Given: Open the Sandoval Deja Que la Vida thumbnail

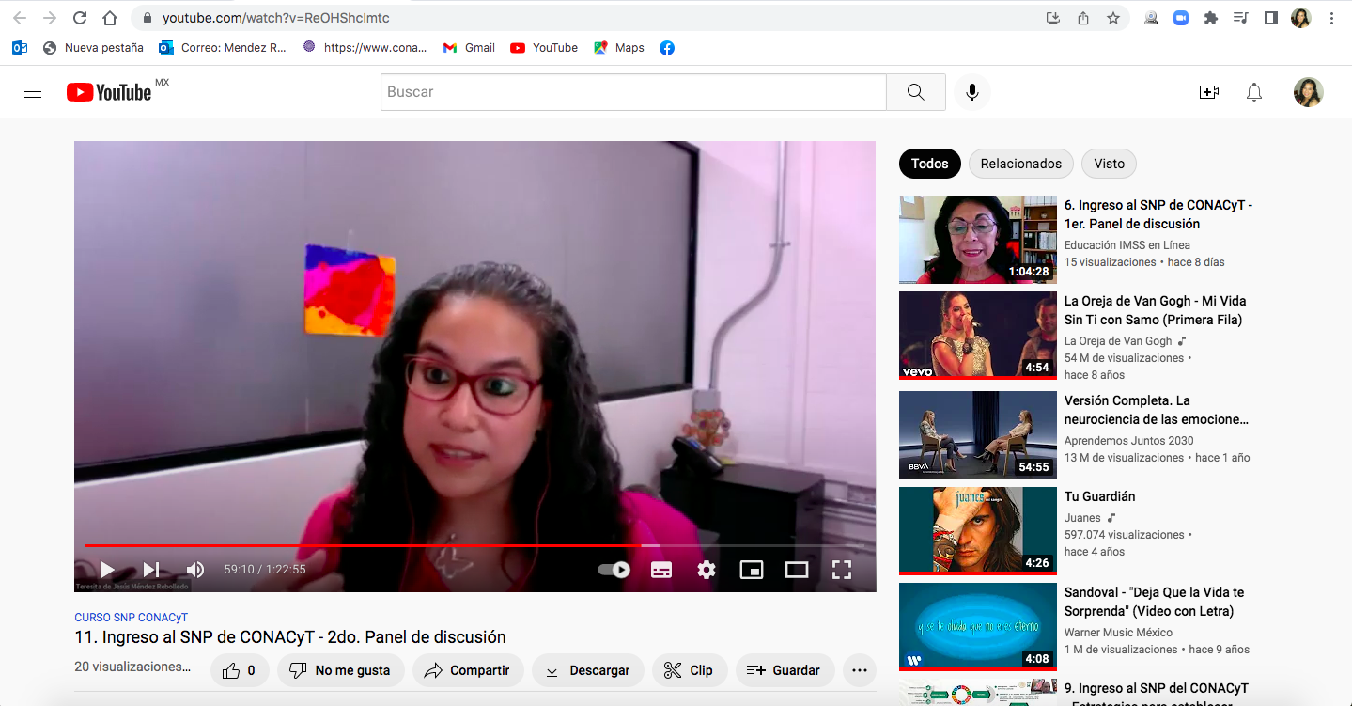Looking at the screenshot, I should [x=978, y=627].
